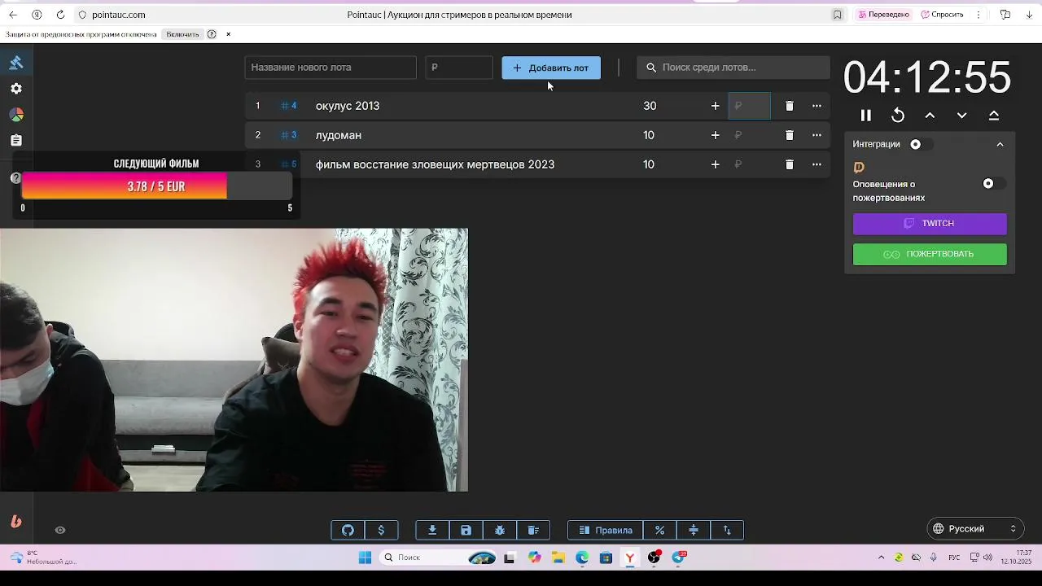Viewport: 1042px width, 586px height.
Task: Click the double-up timer icon
Action: [994, 116]
